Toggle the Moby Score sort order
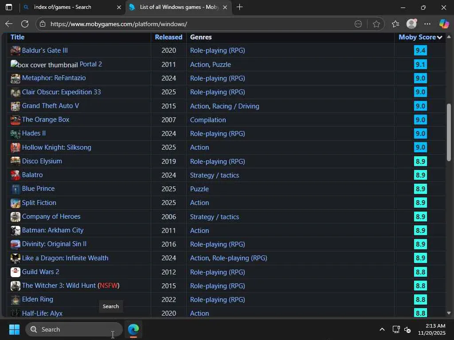The width and height of the screenshot is (454, 340). (x=420, y=37)
